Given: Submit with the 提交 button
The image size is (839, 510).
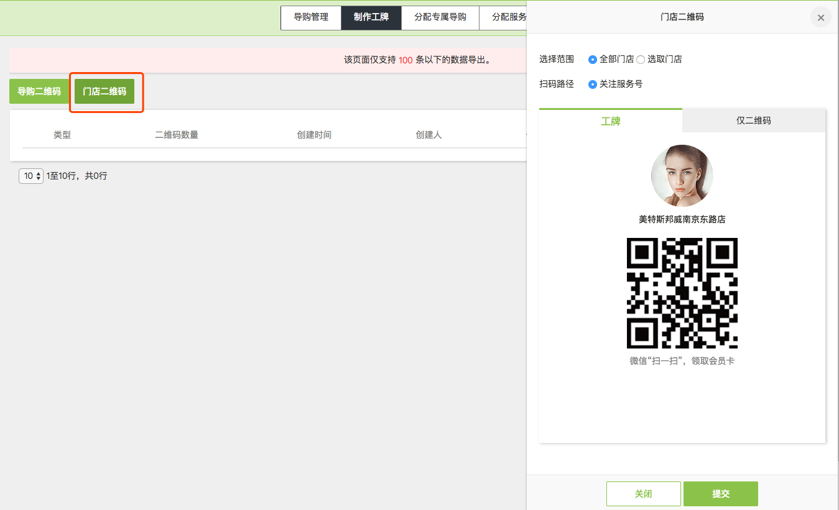Looking at the screenshot, I should point(721,494).
